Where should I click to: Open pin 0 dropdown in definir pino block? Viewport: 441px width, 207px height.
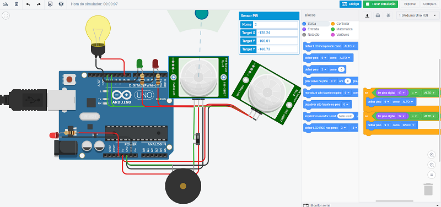coord(324,58)
